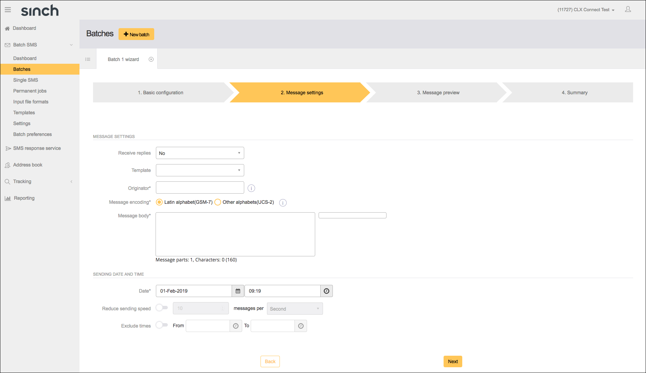
Task: Open the time picker next to 09:19
Action: click(326, 291)
